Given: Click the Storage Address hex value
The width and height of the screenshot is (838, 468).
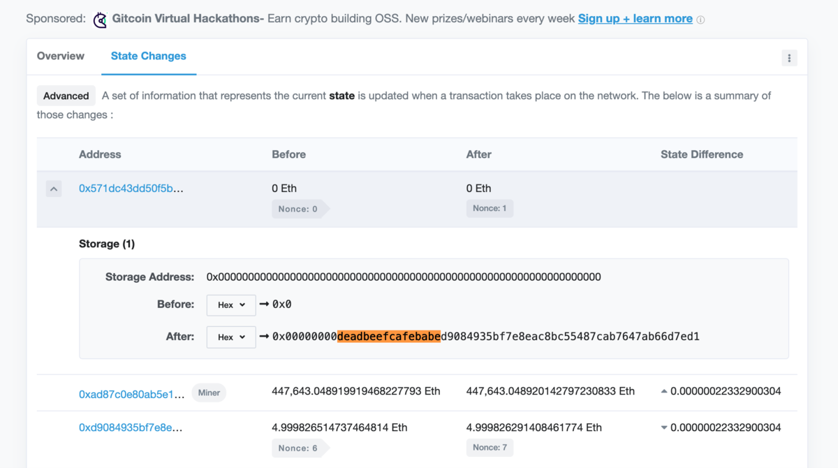Looking at the screenshot, I should (x=403, y=277).
